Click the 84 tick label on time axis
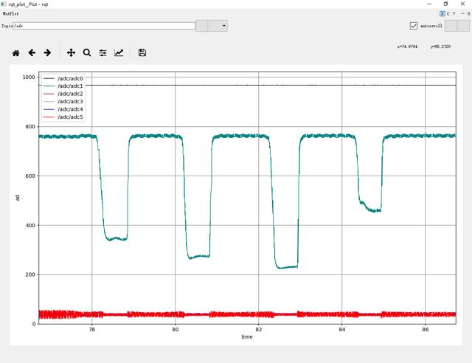Image resolution: width=472 pixels, height=363 pixels. point(341,330)
